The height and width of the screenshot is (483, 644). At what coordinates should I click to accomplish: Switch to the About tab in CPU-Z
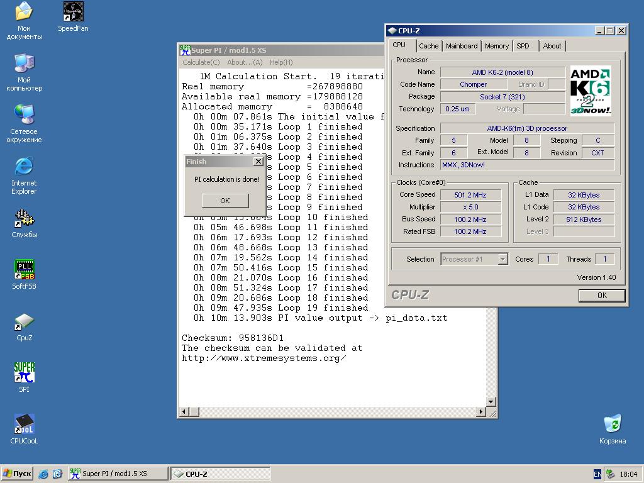[552, 46]
